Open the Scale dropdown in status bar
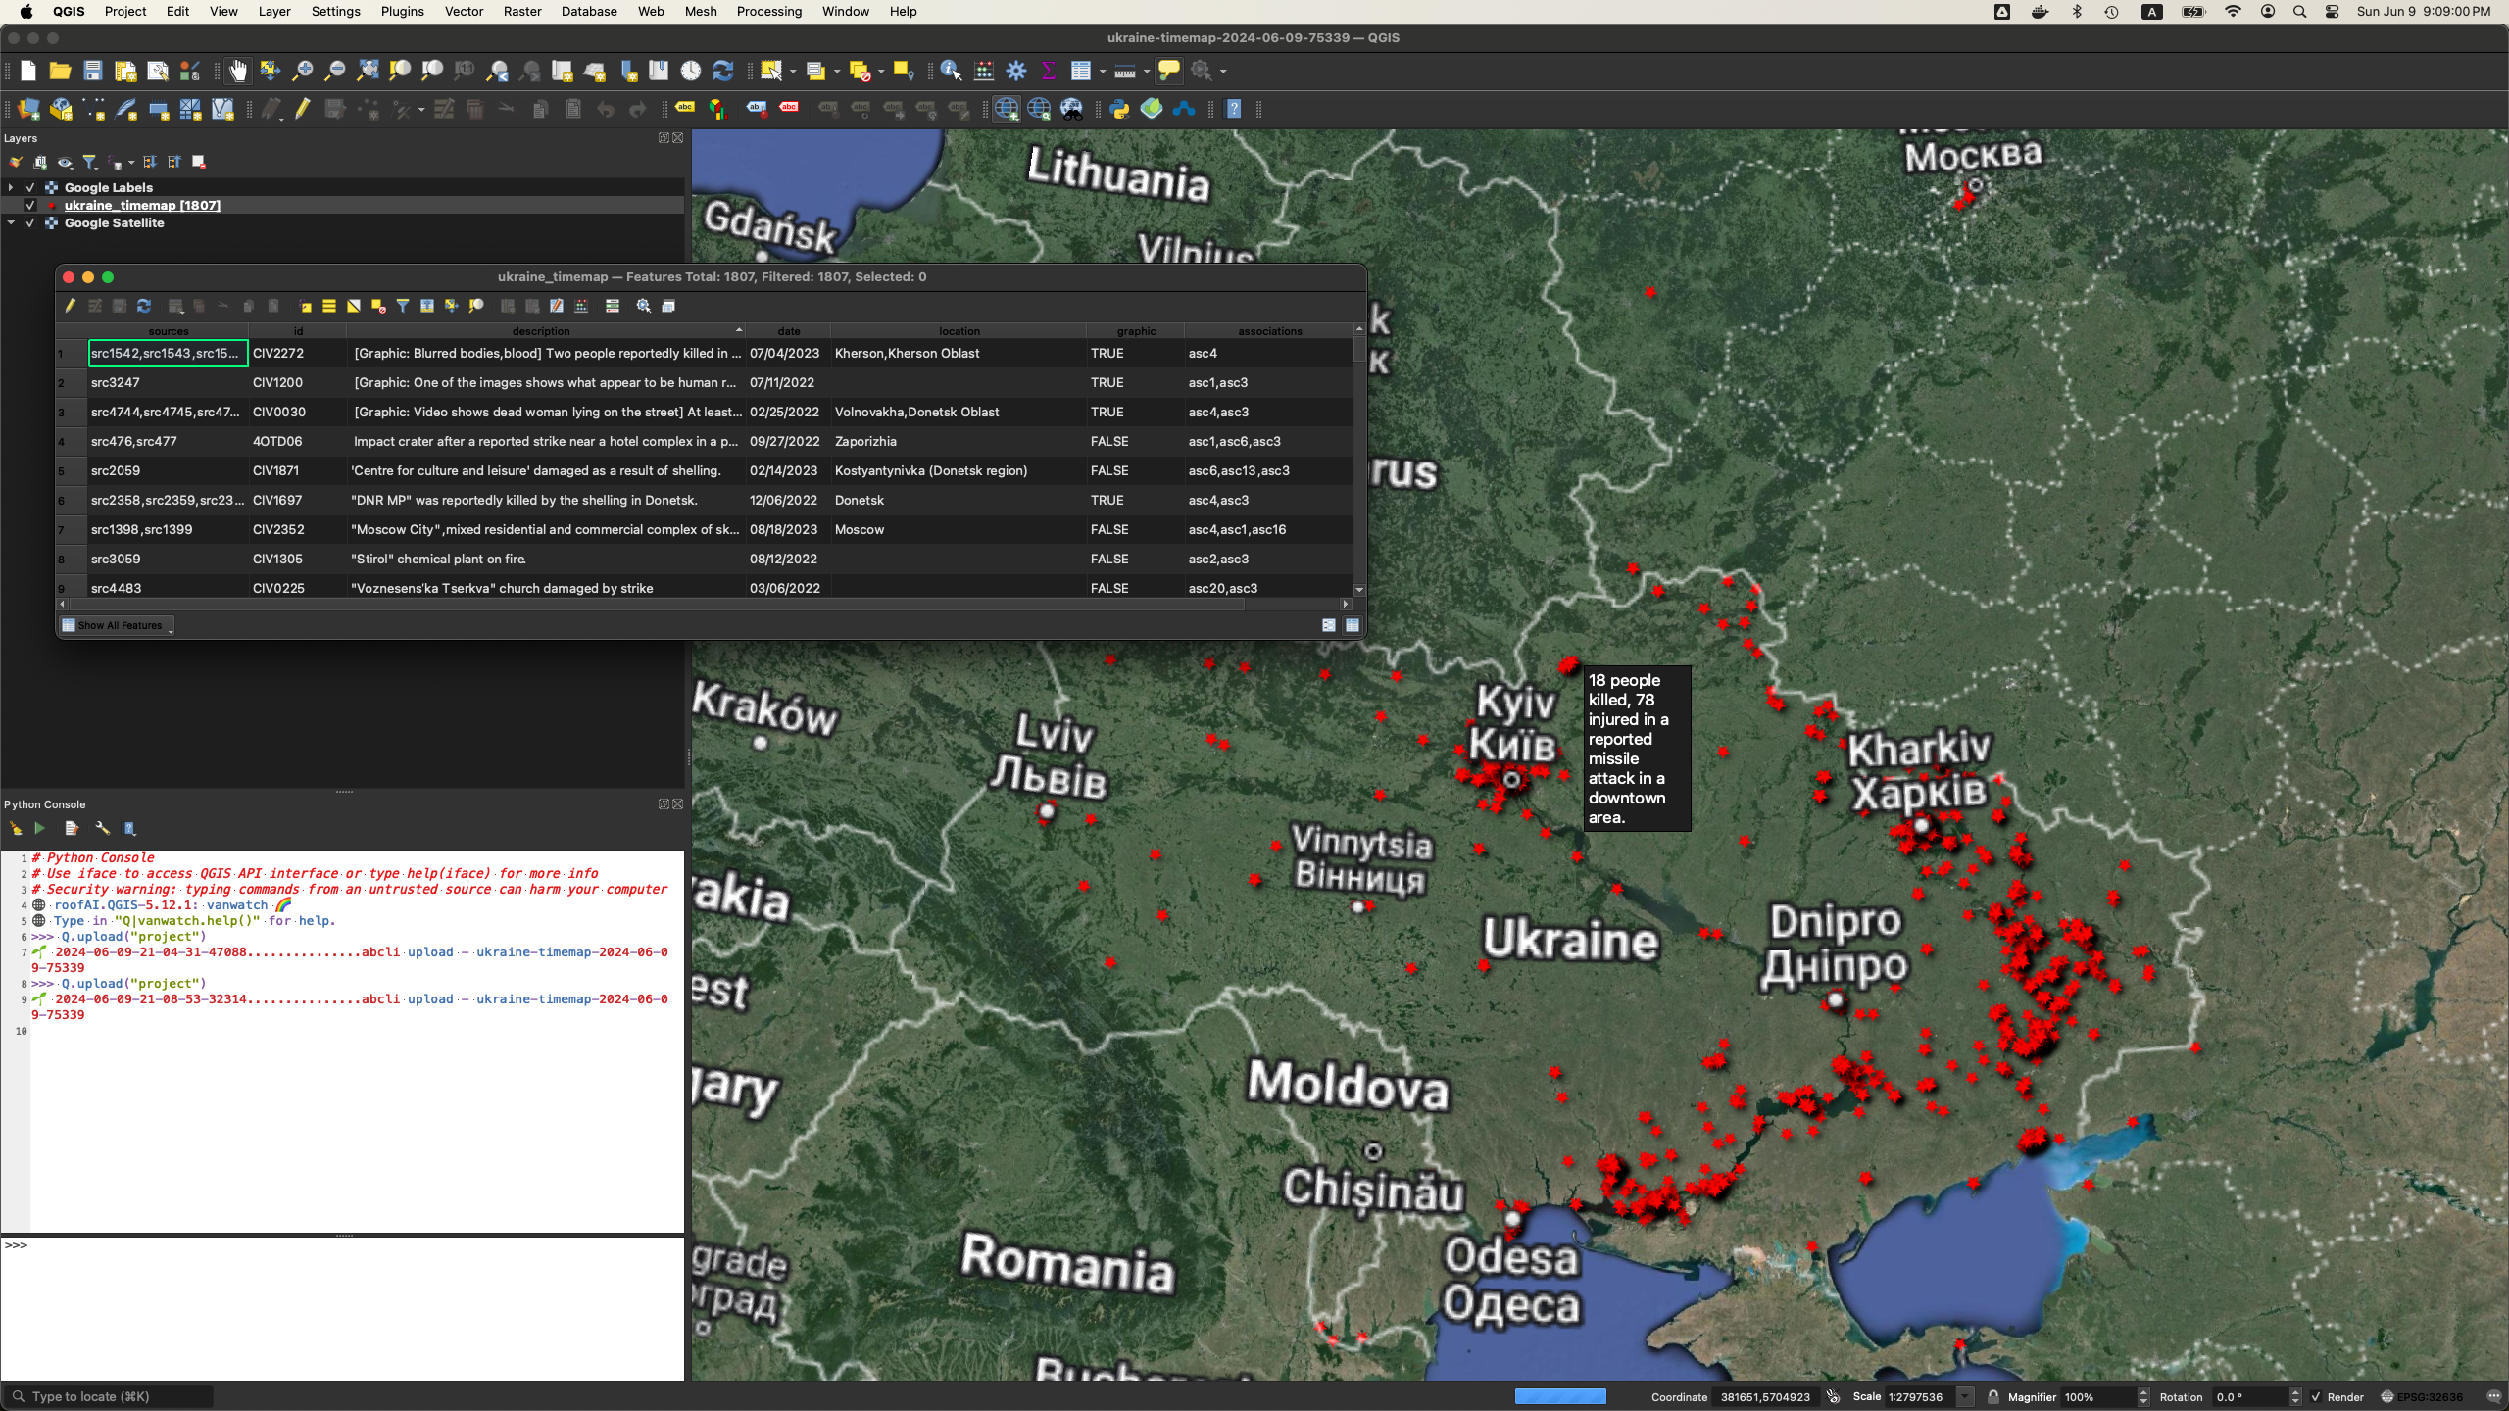This screenshot has height=1411, width=2509. (x=1964, y=1397)
